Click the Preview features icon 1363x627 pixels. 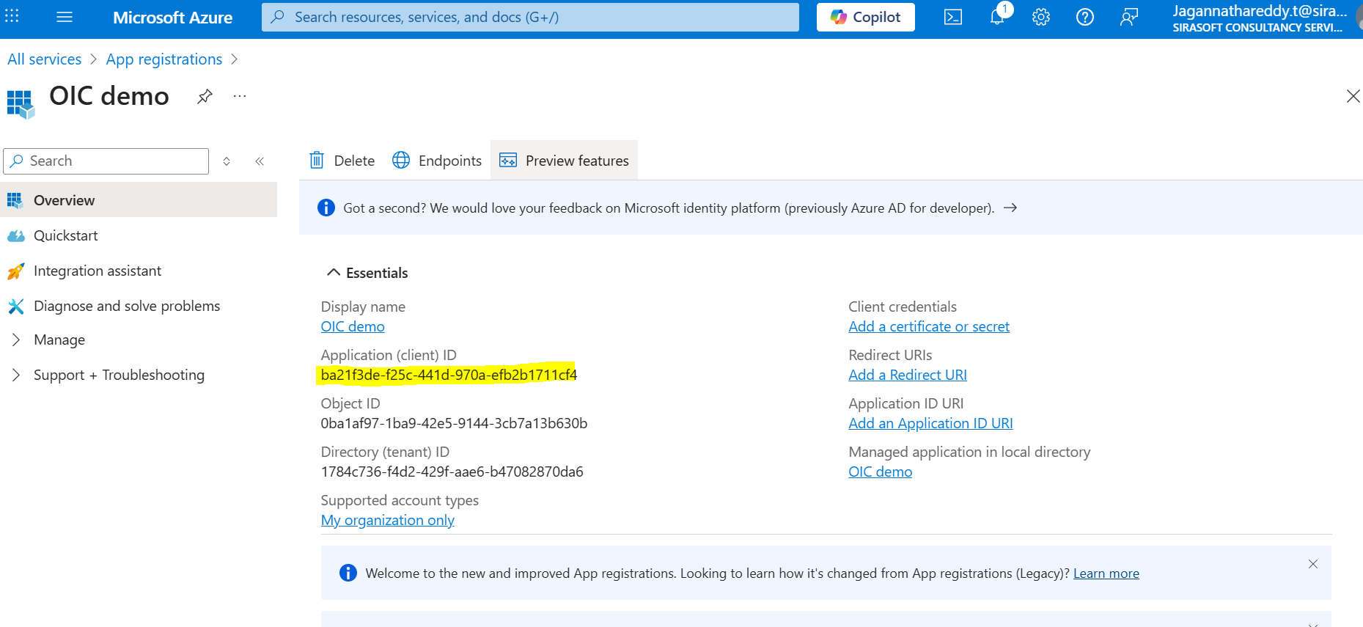(508, 160)
